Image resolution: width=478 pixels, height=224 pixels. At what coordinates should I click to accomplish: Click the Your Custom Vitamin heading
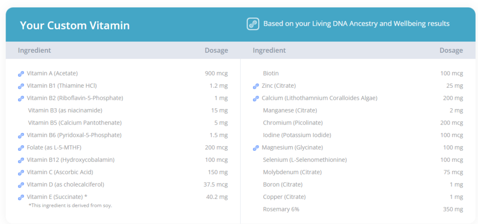point(75,25)
